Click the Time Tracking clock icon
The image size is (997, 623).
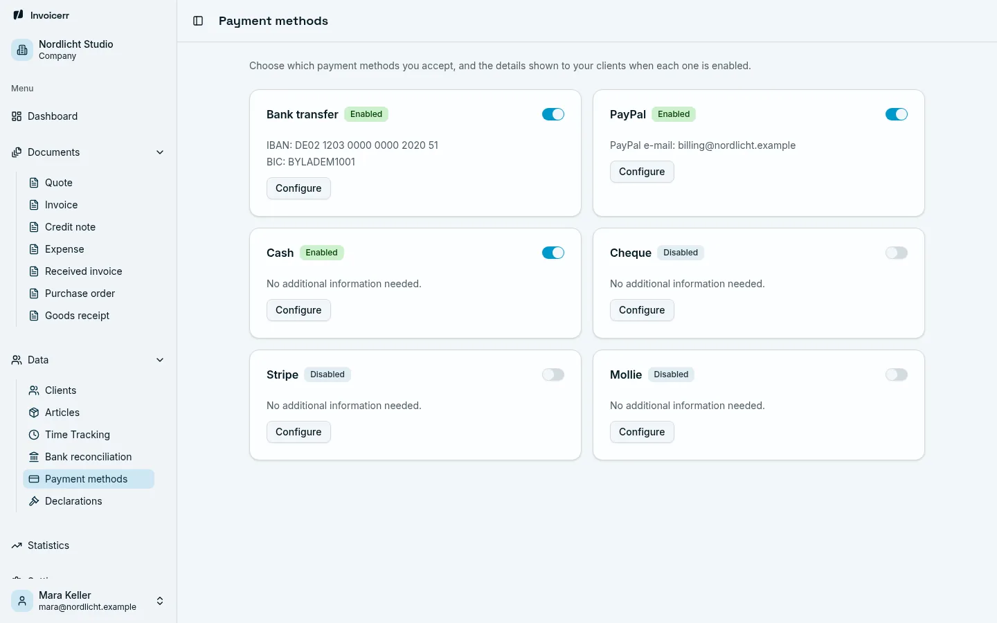[x=34, y=435]
